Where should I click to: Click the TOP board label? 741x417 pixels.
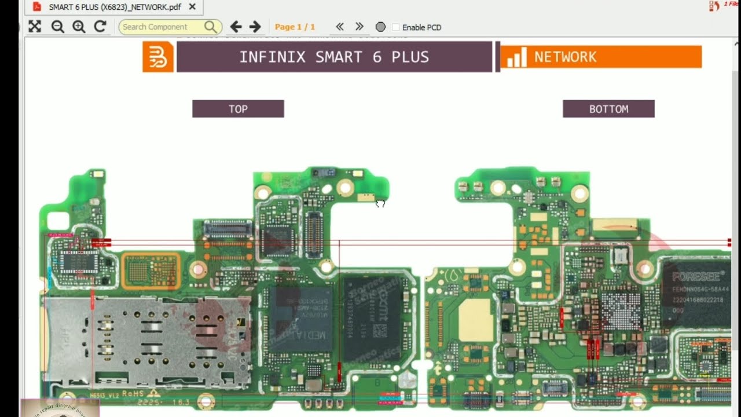coord(238,109)
